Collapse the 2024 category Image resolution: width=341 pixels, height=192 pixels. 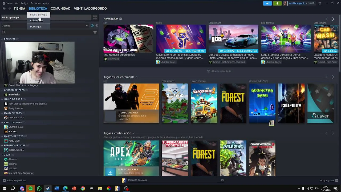2,155
